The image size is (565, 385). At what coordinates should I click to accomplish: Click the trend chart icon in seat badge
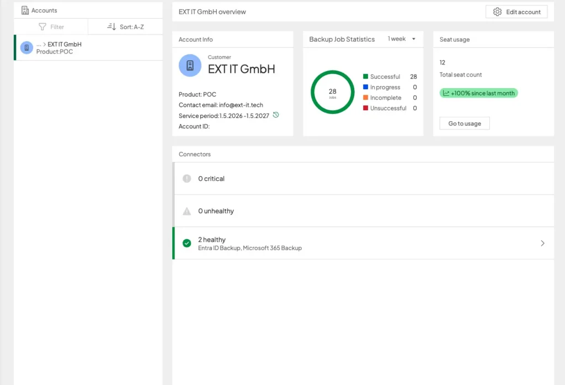click(x=446, y=93)
